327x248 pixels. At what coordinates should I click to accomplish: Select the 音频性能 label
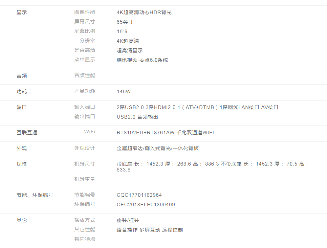click(85, 76)
